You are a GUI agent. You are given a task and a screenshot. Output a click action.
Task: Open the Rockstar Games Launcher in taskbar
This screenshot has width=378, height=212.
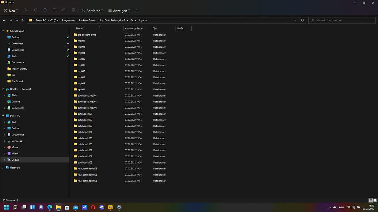(x=110, y=207)
